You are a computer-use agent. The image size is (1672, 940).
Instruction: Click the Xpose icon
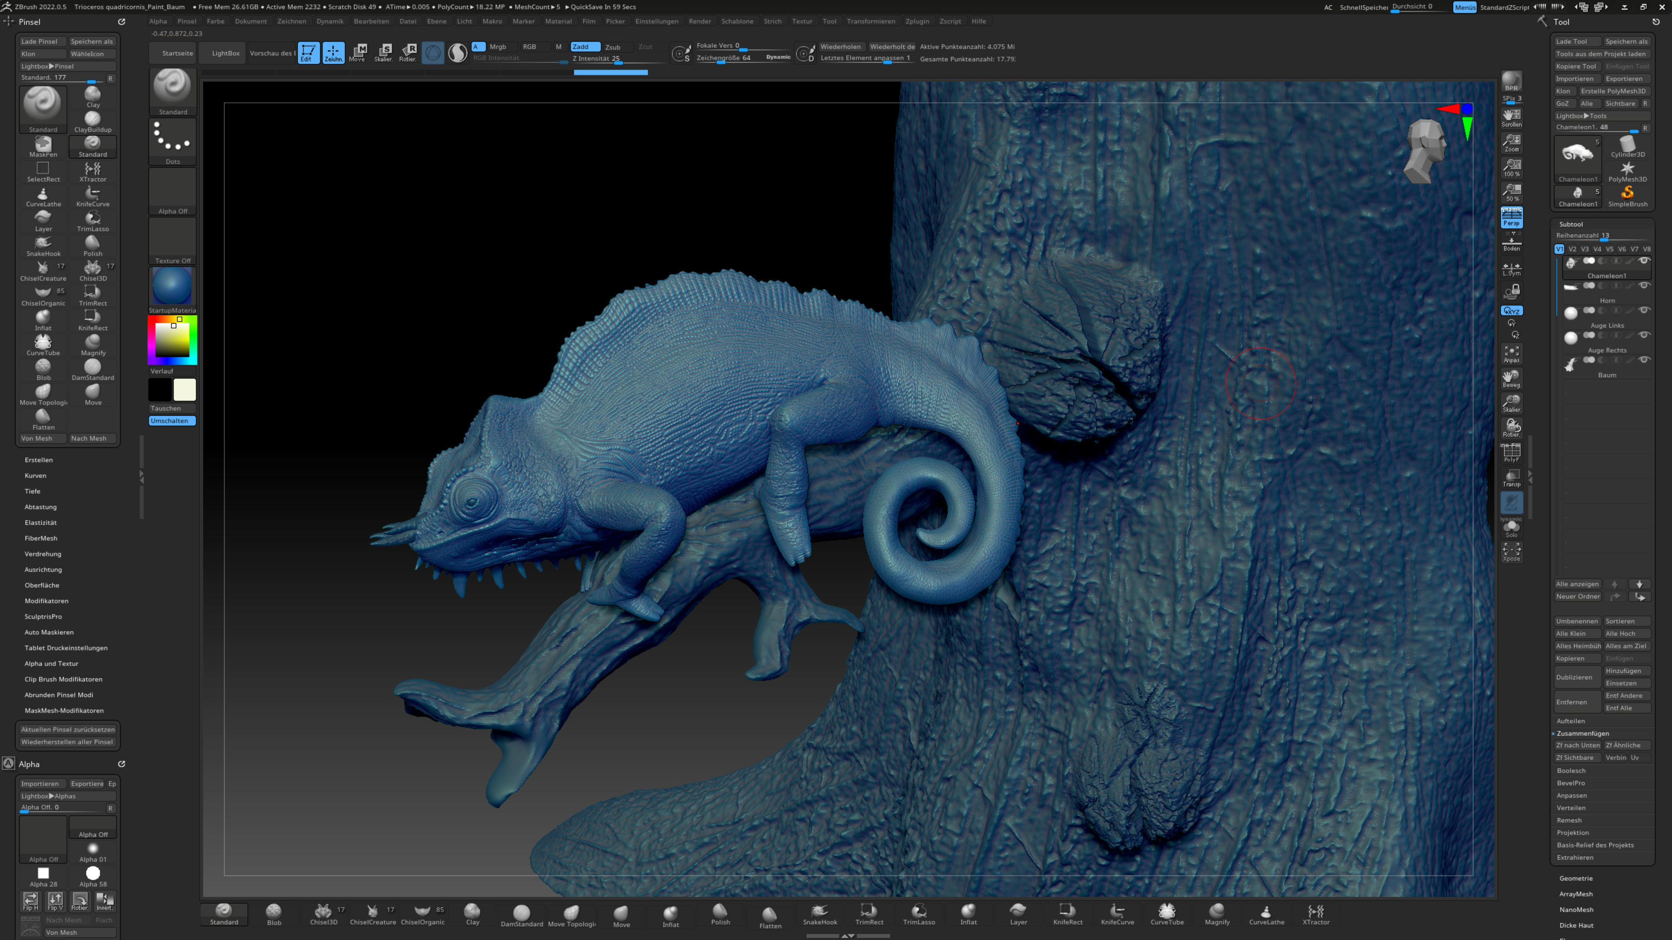click(1512, 552)
